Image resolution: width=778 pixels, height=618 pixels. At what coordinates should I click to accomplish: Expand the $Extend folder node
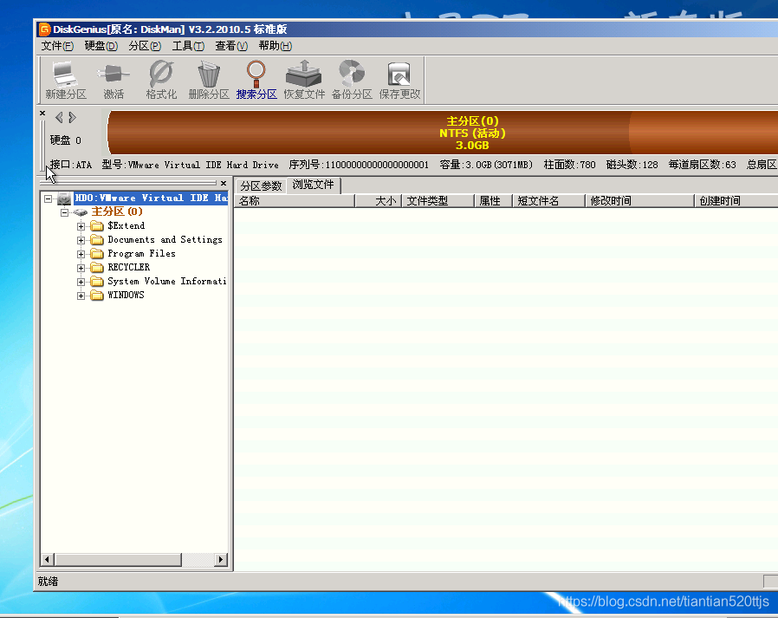[x=81, y=226]
